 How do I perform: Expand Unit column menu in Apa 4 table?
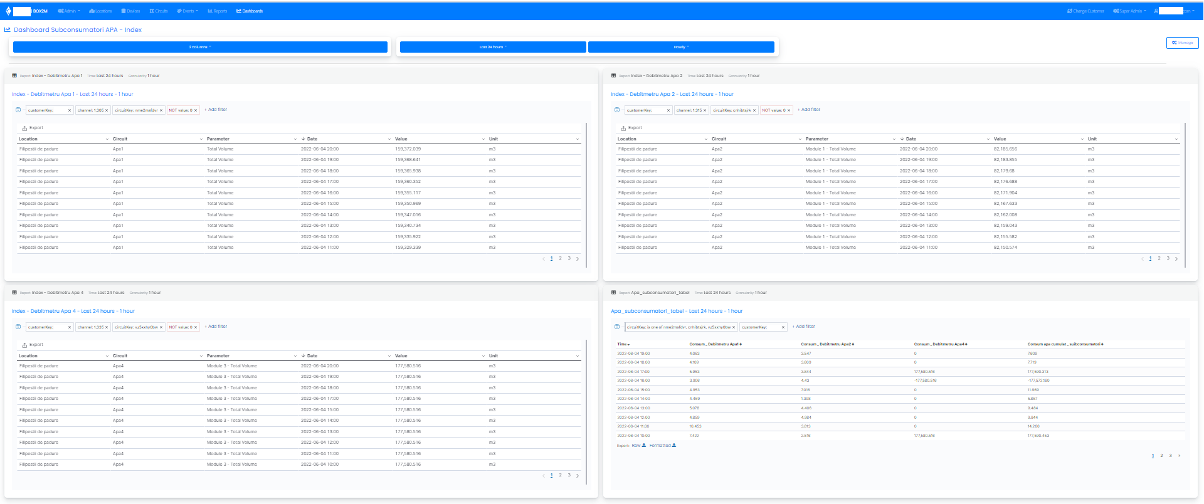point(578,356)
